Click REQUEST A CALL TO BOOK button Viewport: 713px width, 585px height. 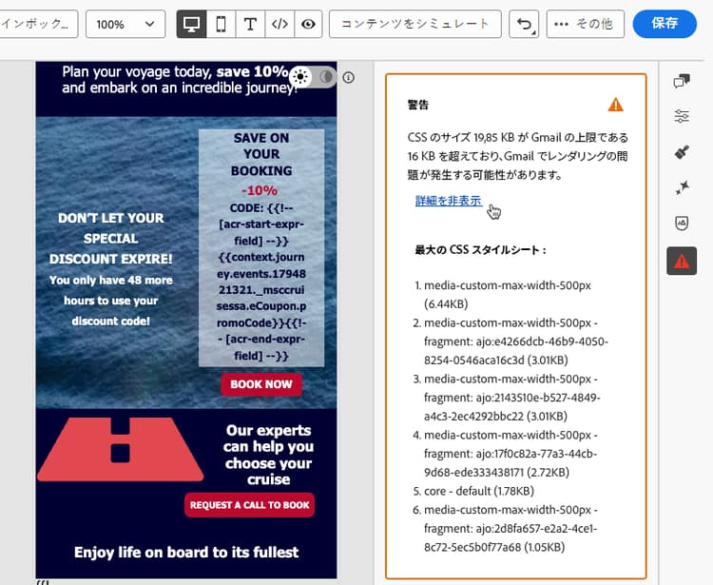point(250,505)
